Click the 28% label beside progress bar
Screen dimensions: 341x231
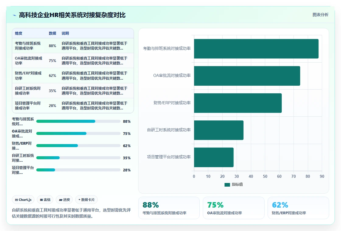pos(127,170)
